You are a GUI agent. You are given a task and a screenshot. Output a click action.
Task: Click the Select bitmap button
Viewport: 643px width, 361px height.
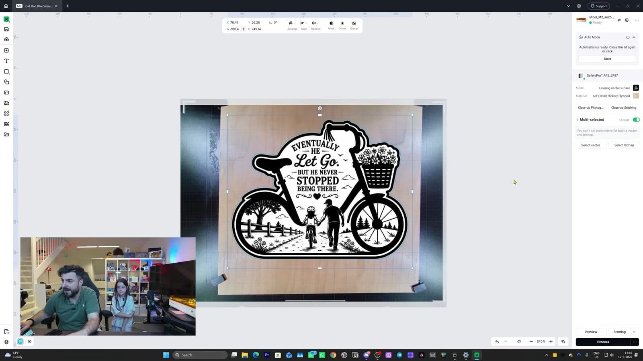click(x=624, y=145)
